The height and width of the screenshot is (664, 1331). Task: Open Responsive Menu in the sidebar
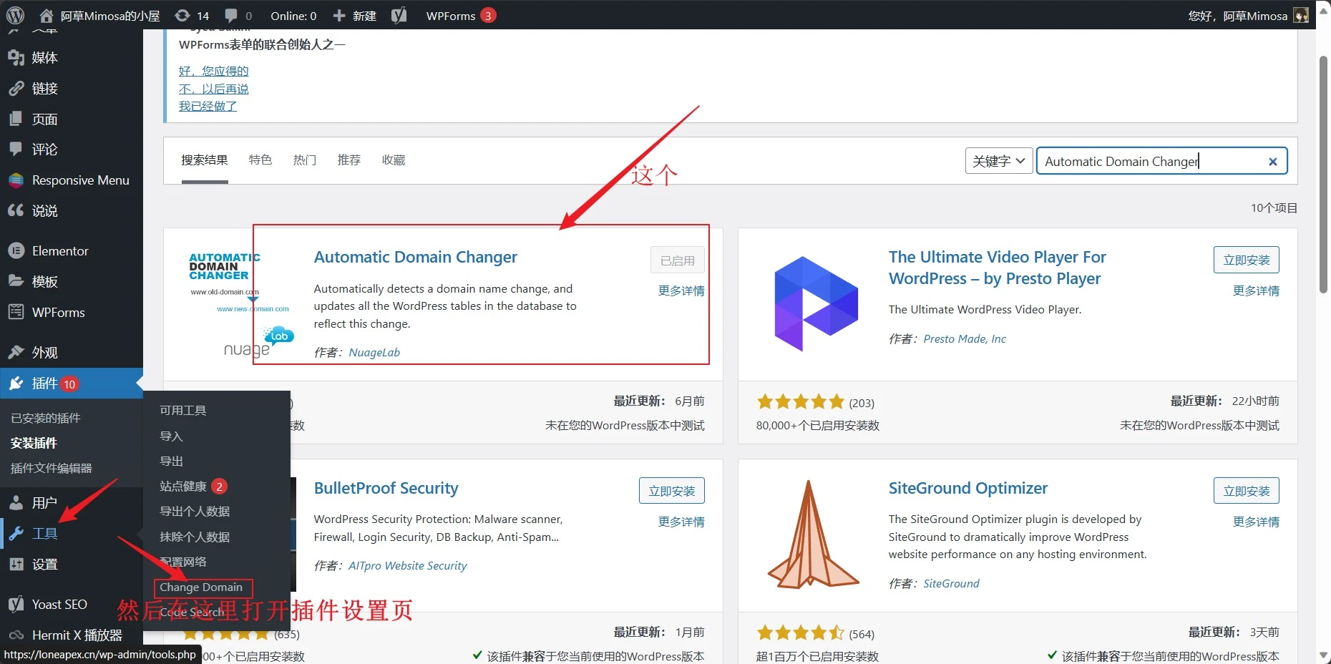coord(80,180)
